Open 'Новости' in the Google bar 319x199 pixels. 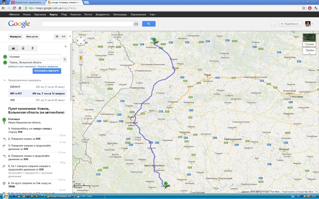coord(75,14)
